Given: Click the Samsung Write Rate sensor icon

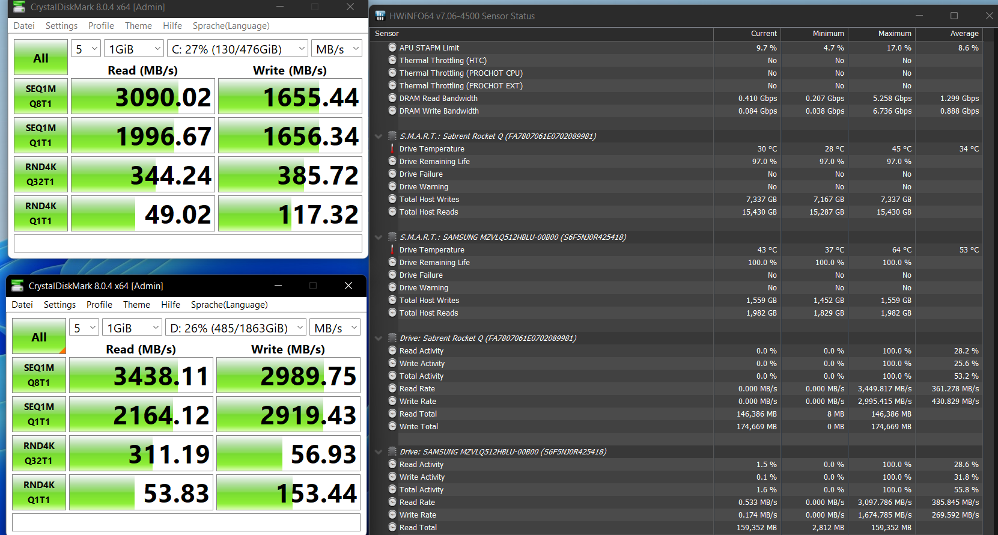Looking at the screenshot, I should pyautogui.click(x=392, y=515).
